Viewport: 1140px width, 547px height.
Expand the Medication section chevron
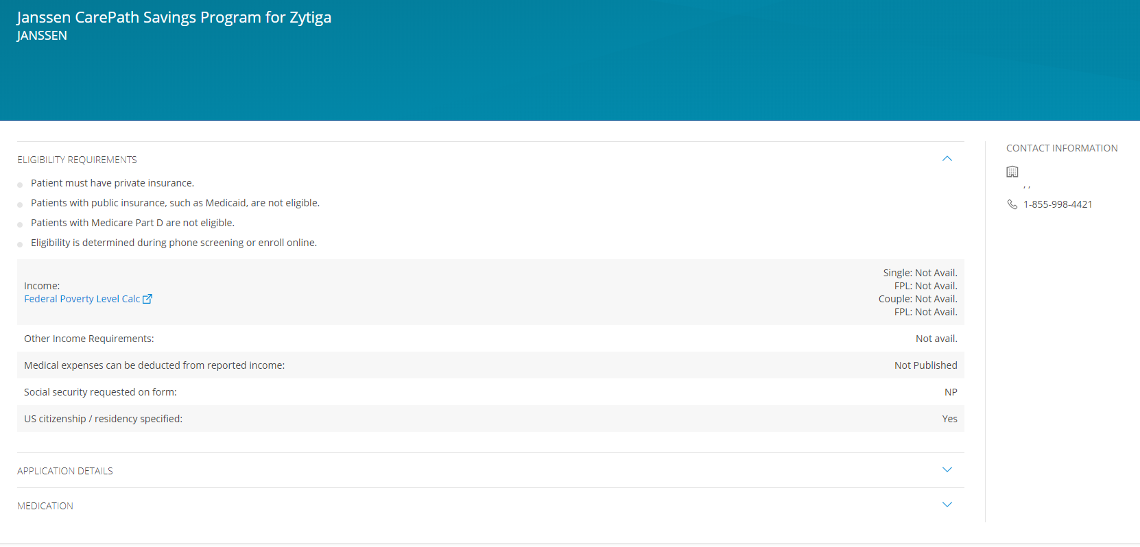point(947,505)
